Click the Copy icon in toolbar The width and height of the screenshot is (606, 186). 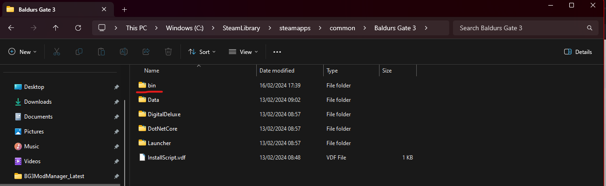point(79,52)
